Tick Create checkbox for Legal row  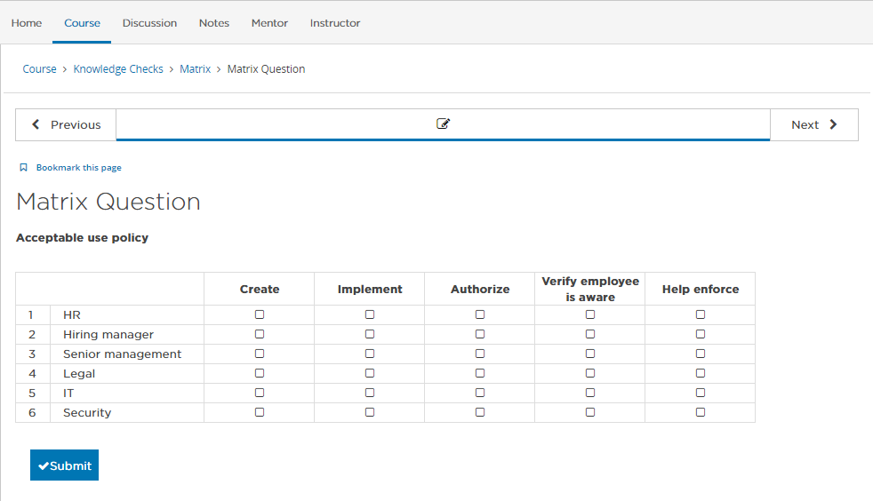coord(260,373)
